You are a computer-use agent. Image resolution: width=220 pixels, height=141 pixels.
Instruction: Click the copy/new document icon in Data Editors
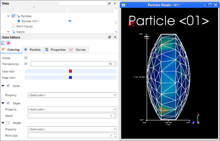[x=3, y=43]
